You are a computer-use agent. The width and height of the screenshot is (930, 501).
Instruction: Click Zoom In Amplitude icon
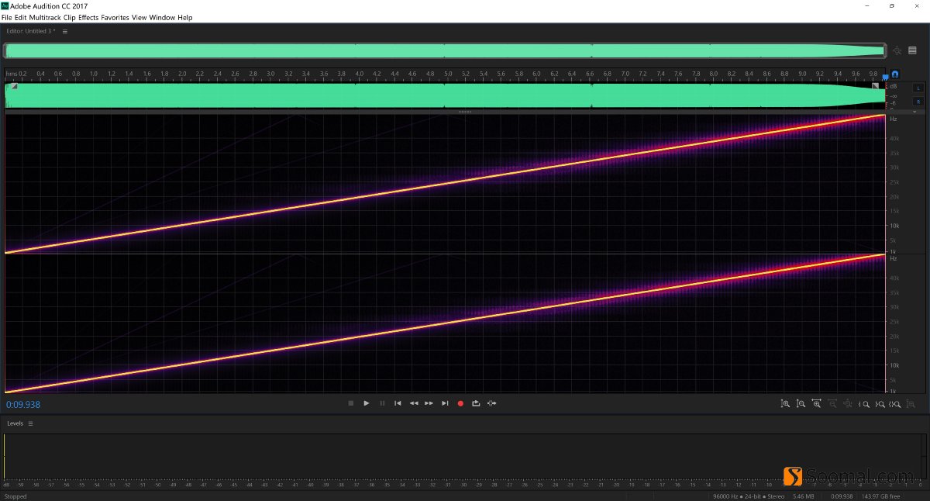point(785,404)
